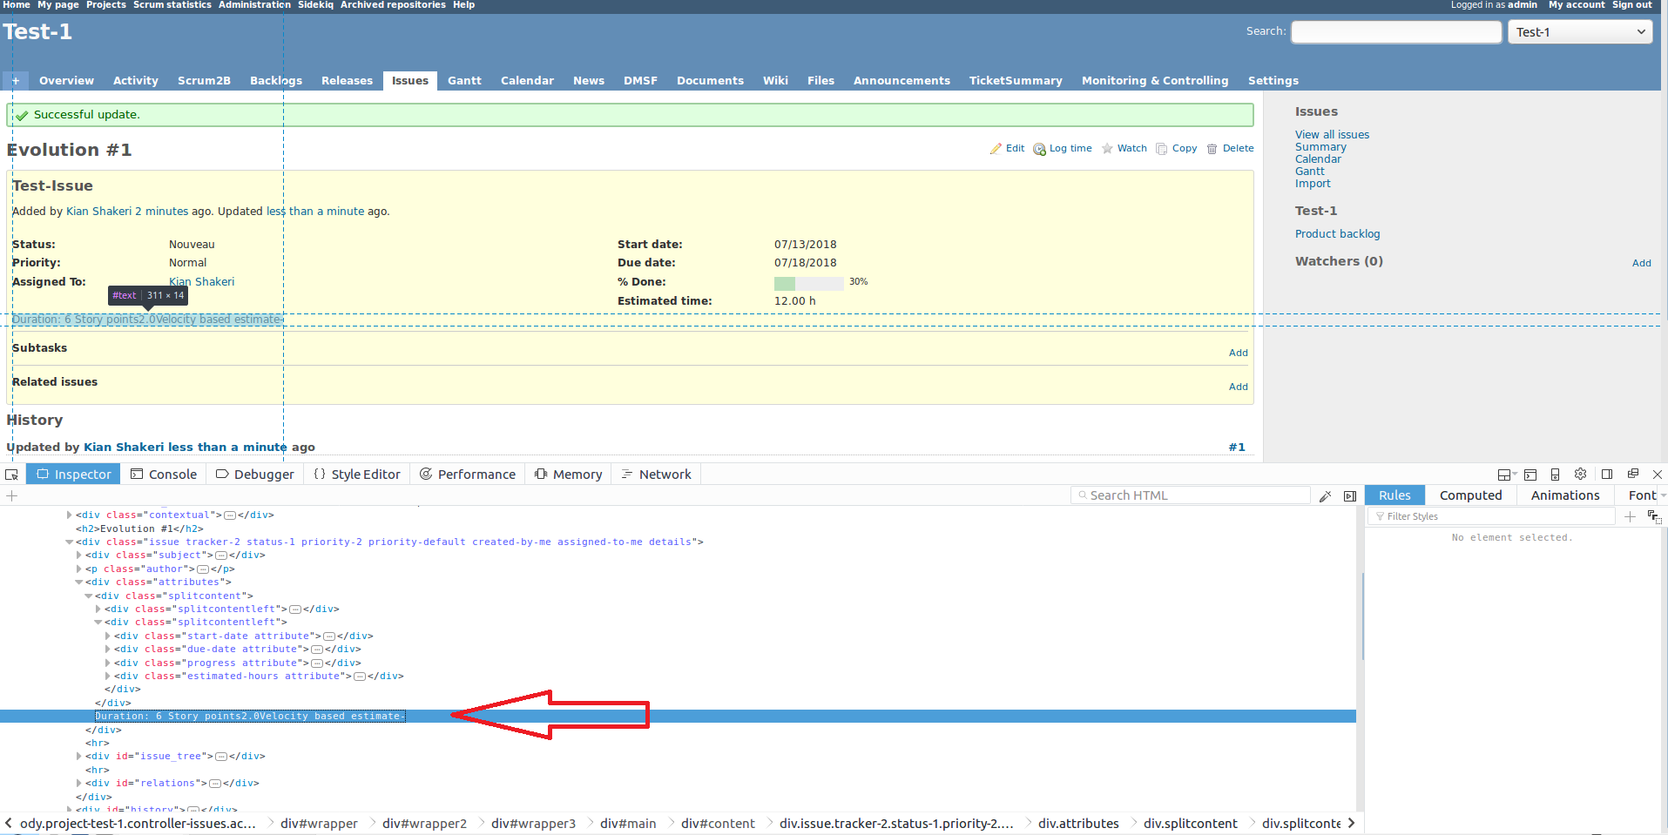Open devtools in separate window icon
The width and height of the screenshot is (1668, 835).
[1633, 474]
